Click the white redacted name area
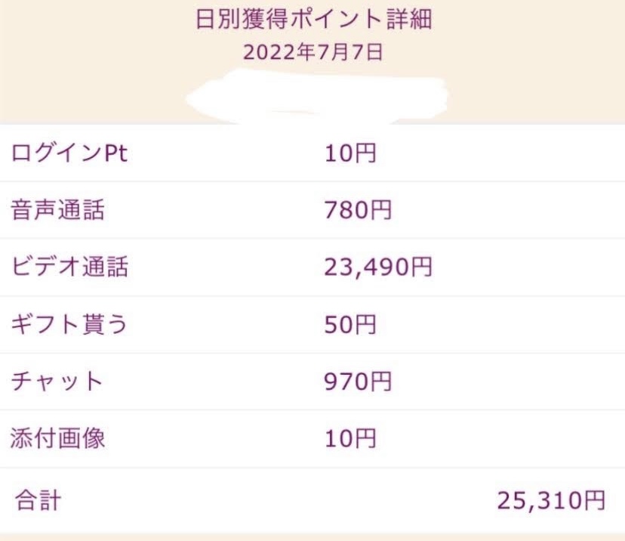625x541 pixels. tap(317, 97)
